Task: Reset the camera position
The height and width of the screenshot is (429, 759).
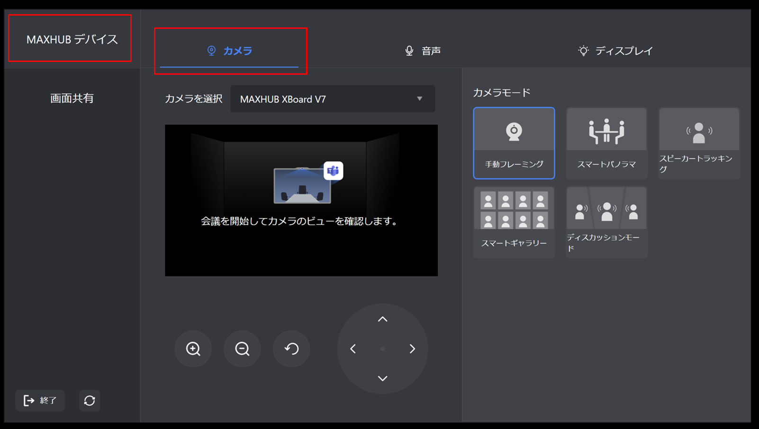Action: point(291,349)
